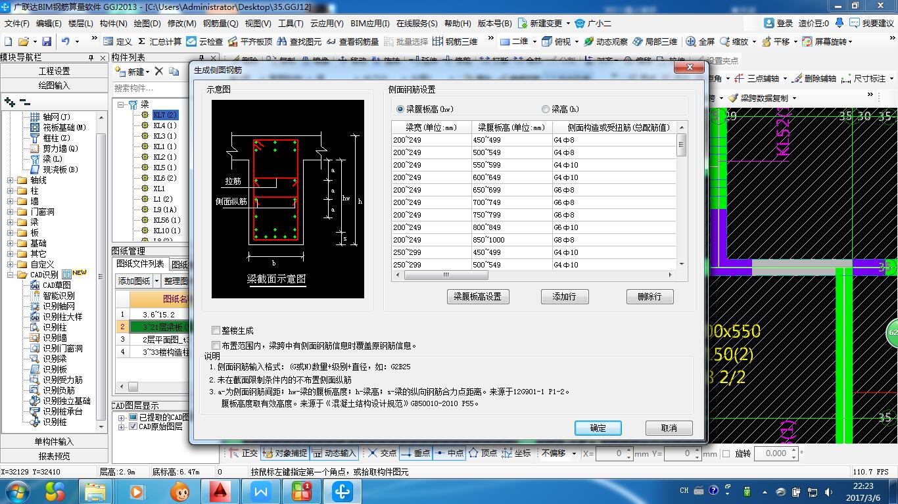898x504 pixels.
Task: Toggle 全屏 full screen view
Action: [x=700, y=41]
